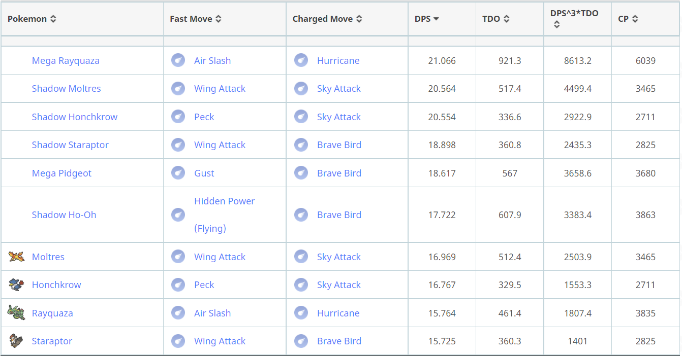Screen dimensions: 682x356
Task: Open Shadow Staraptor's Brave Bird move link
Action: click(x=339, y=145)
